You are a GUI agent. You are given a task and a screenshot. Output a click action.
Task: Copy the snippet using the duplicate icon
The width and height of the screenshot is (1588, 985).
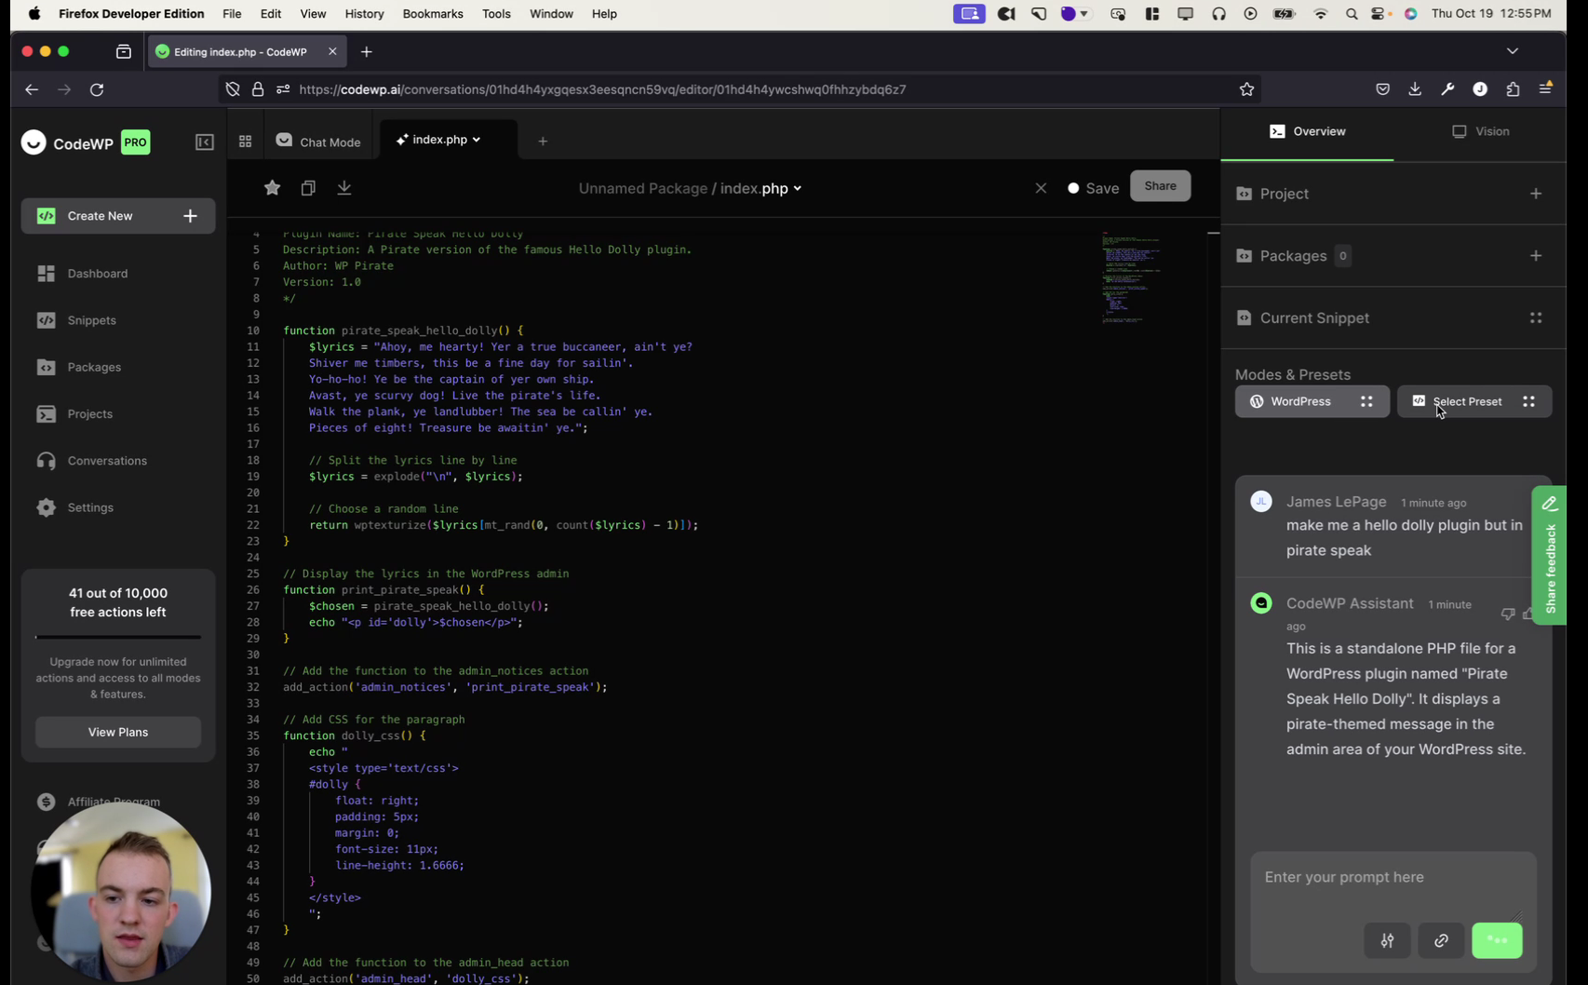pyautogui.click(x=308, y=188)
